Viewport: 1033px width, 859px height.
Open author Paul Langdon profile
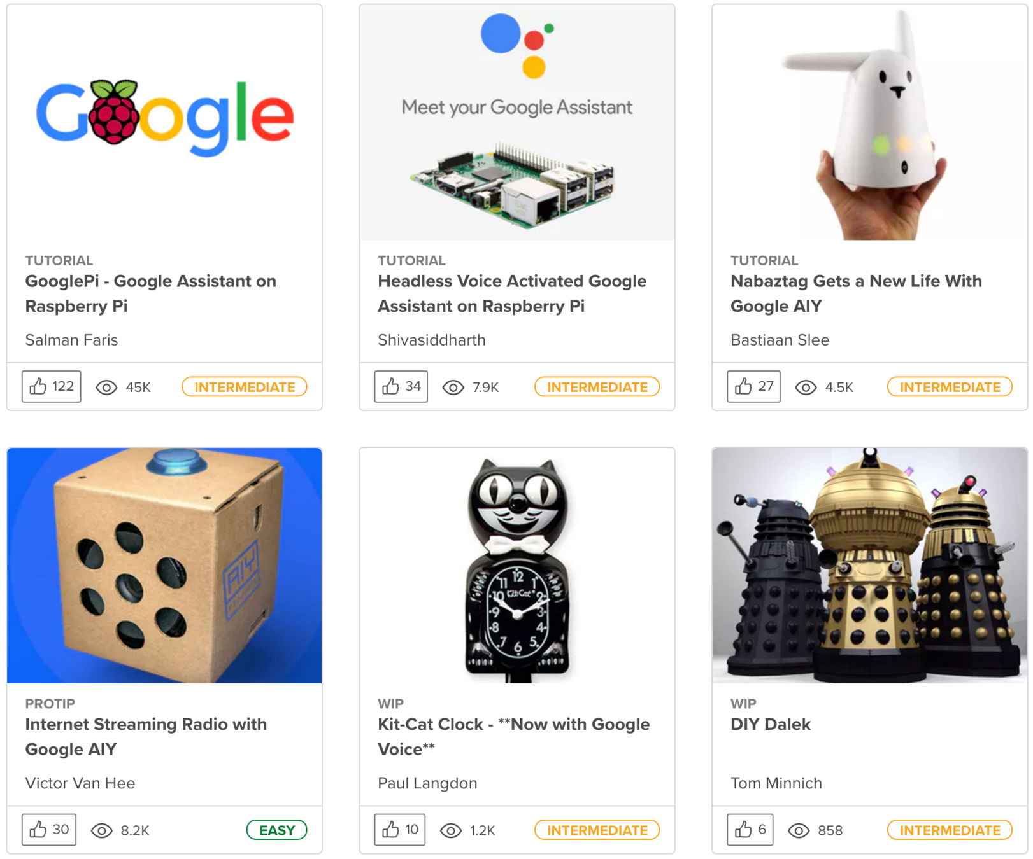(x=427, y=783)
